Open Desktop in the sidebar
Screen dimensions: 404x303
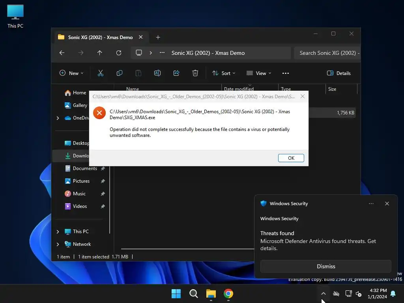click(77, 143)
